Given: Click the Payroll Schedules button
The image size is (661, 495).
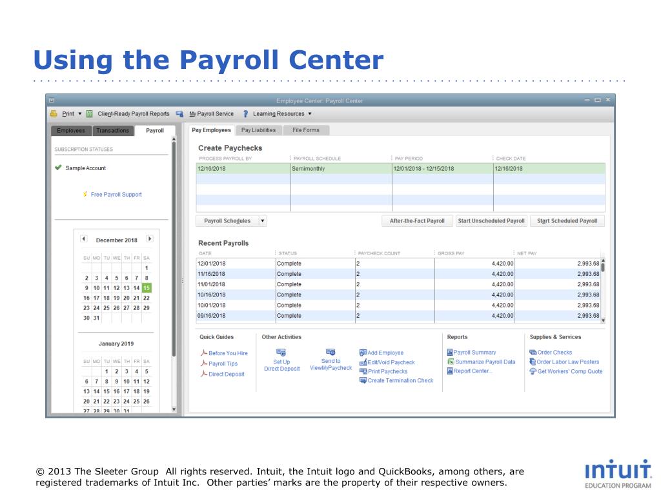Looking at the screenshot, I should [x=227, y=220].
